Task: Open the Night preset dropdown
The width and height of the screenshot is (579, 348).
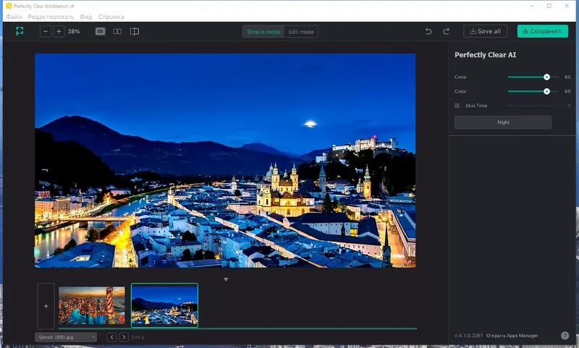Action: [x=503, y=122]
